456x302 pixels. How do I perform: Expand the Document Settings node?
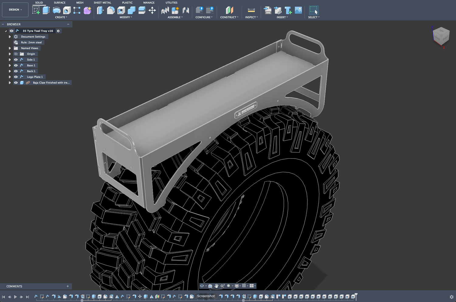[x=10, y=36]
